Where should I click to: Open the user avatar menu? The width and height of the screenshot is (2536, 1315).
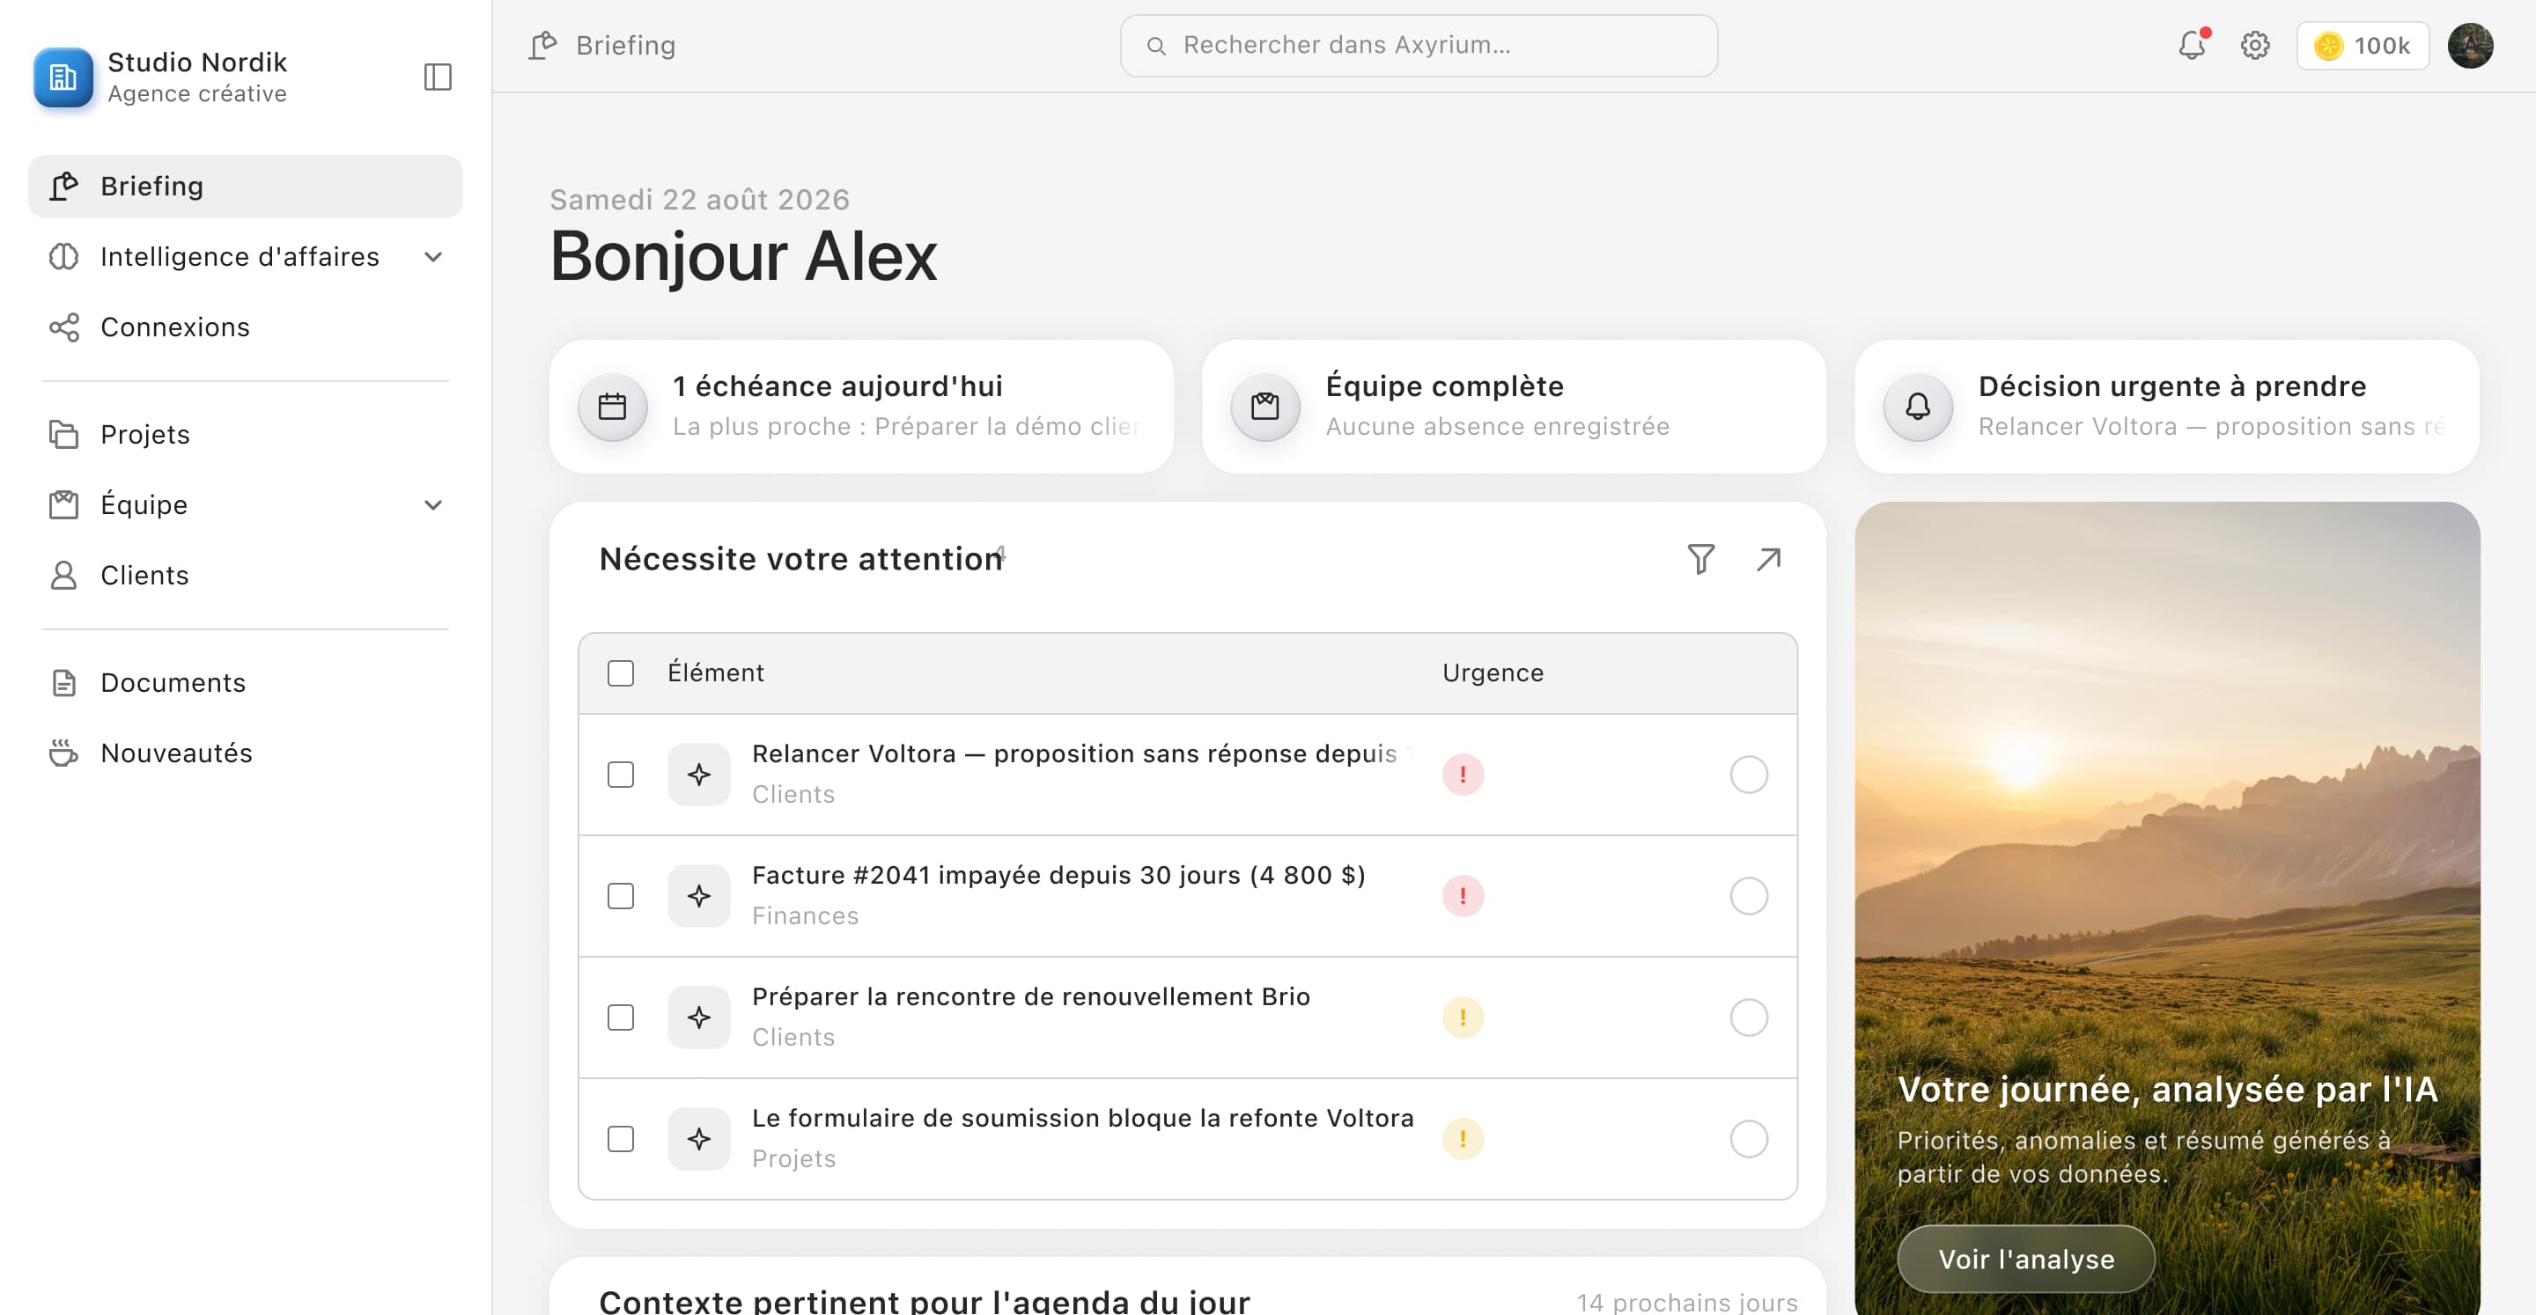2470,45
